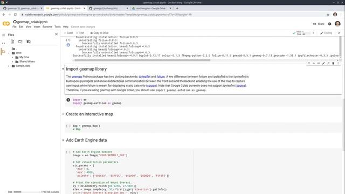Screen dimensions: 345x194
Task: Open the View menu
Action: coord(29,26)
